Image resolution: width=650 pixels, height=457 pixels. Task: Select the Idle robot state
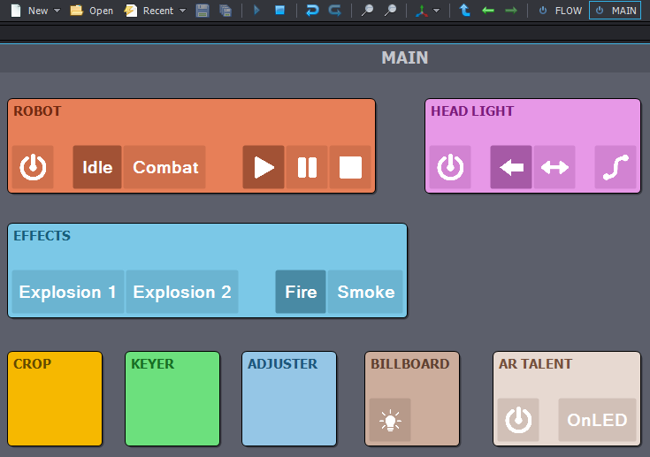coord(97,167)
